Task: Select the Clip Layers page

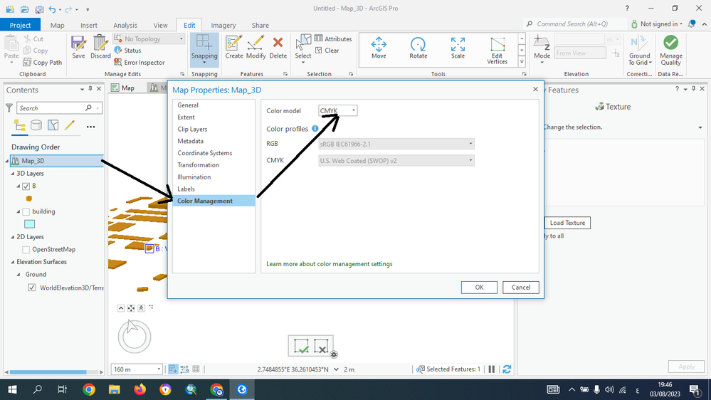Action: click(192, 130)
